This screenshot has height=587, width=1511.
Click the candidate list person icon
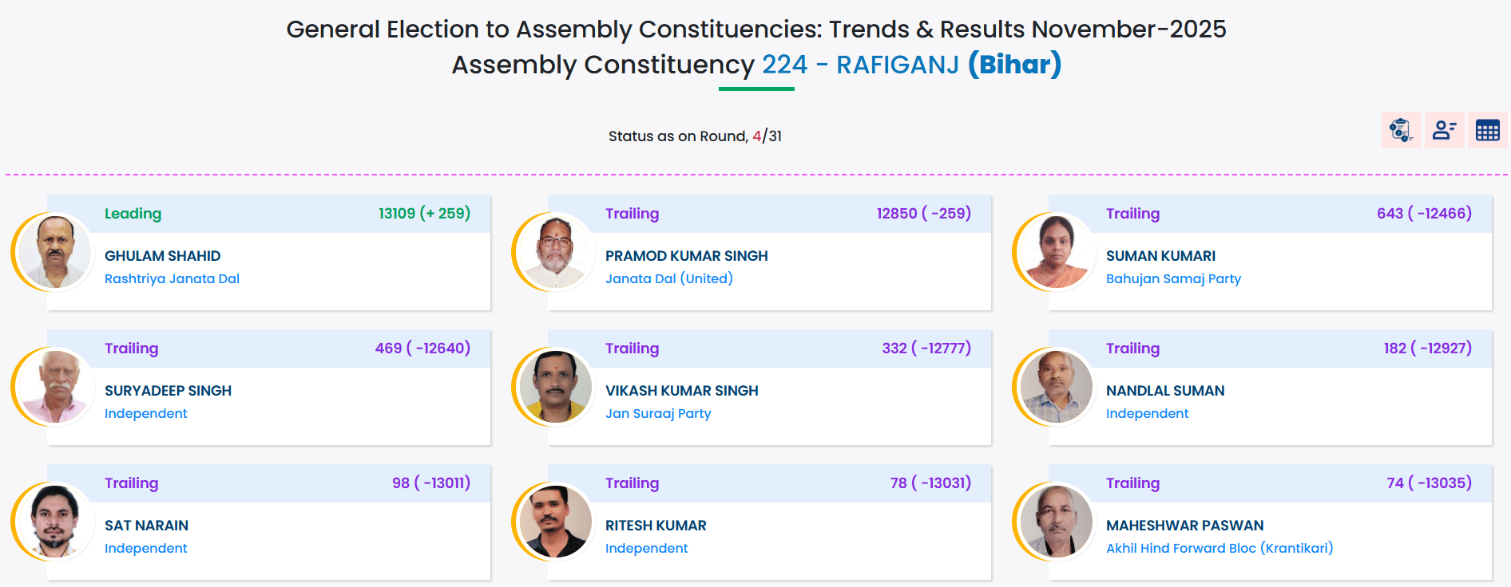[x=1444, y=130]
